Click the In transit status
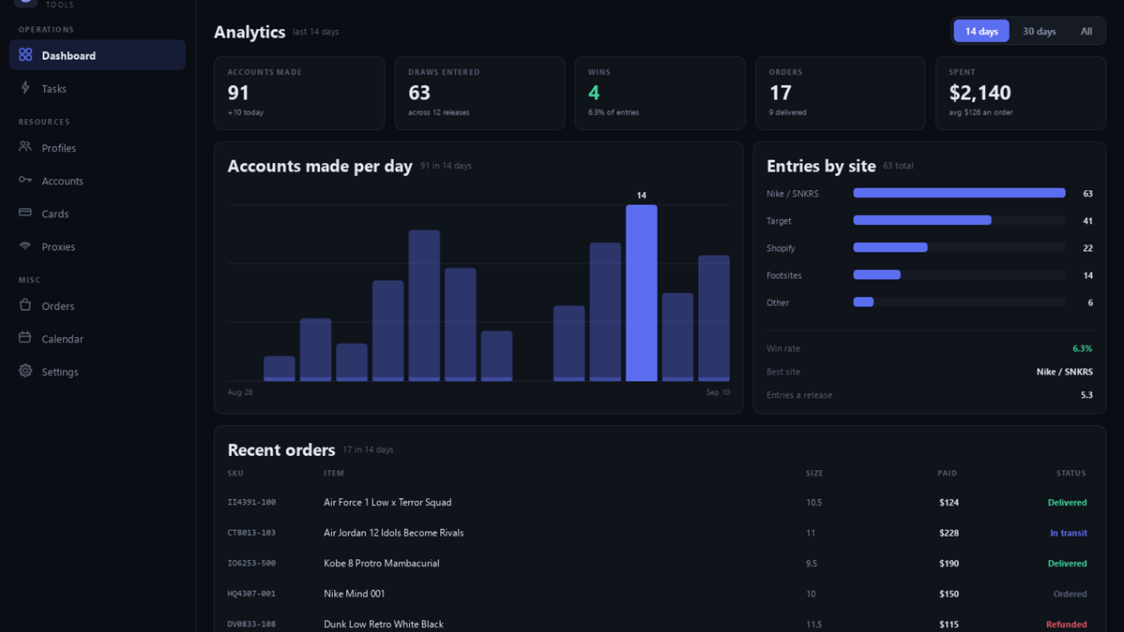The image size is (1124, 632). [1068, 533]
